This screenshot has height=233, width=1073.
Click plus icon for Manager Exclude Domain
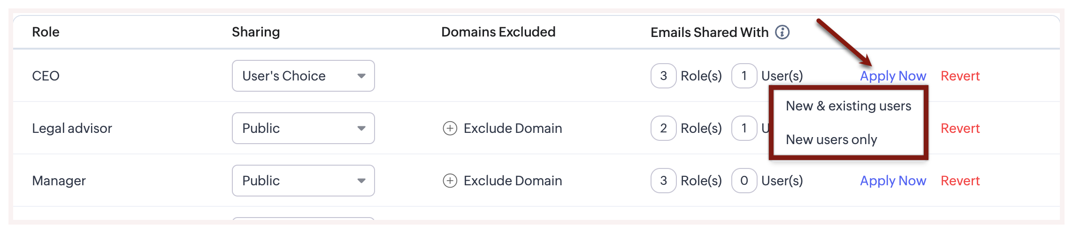click(x=450, y=181)
